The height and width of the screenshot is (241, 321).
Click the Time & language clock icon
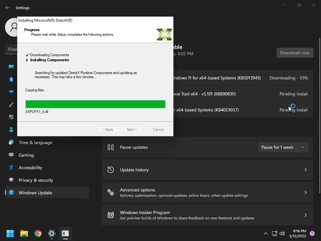click(11, 142)
